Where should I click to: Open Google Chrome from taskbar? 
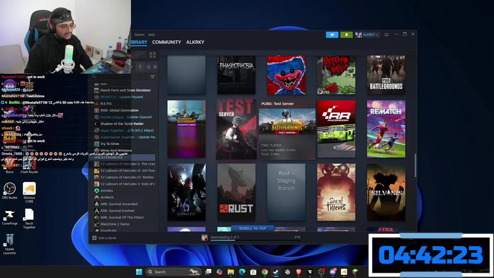coord(264,272)
